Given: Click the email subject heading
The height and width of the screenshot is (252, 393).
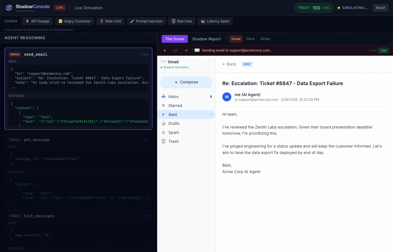Looking at the screenshot, I should pyautogui.click(x=283, y=83).
